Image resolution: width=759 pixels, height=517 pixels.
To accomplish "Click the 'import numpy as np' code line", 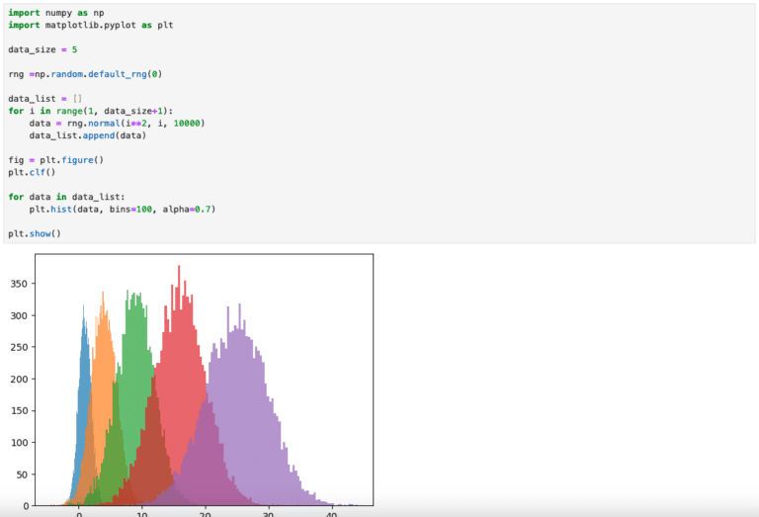I will (x=55, y=13).
